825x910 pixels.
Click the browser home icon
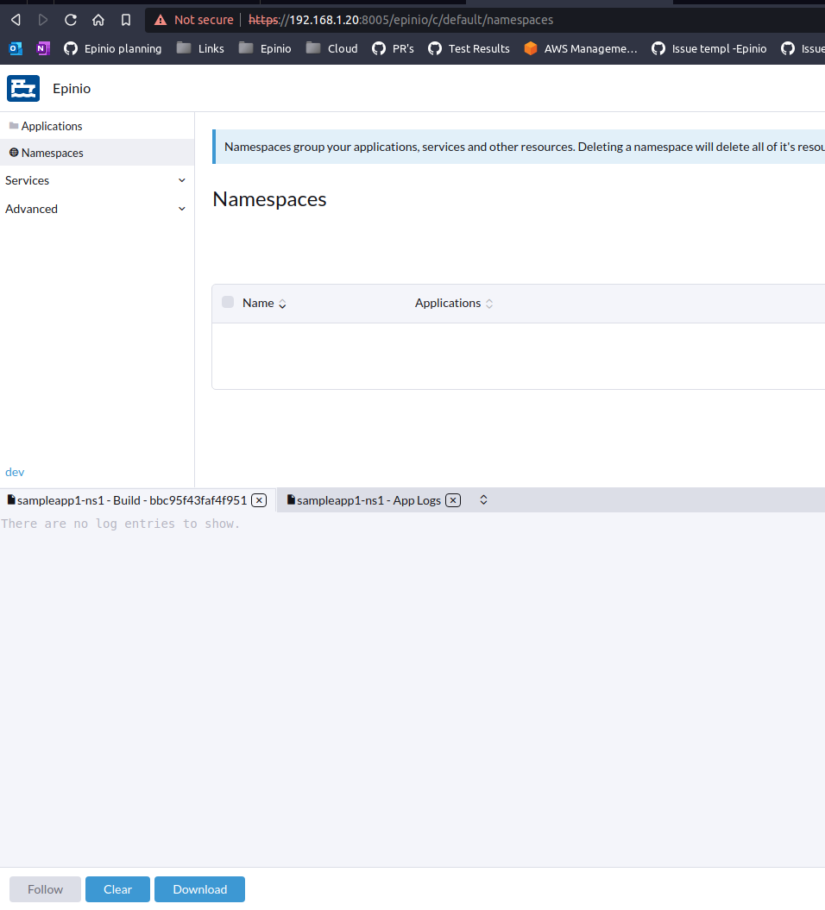click(98, 19)
